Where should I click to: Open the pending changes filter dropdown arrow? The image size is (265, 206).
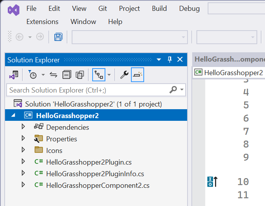coord(43,75)
